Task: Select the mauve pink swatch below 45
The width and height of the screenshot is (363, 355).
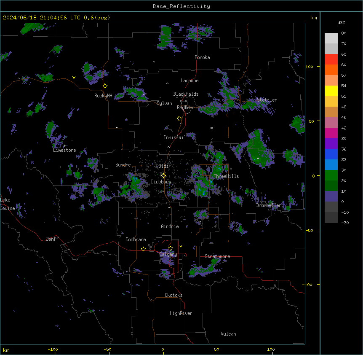Action: [331, 123]
